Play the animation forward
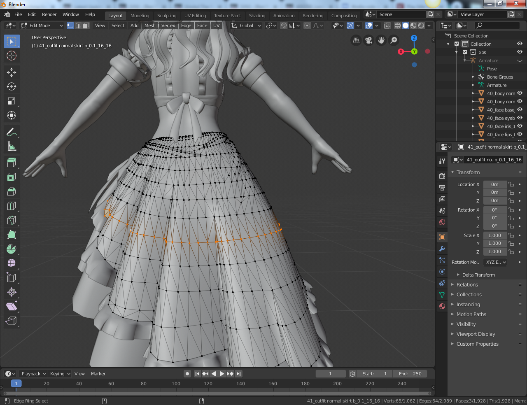The width and height of the screenshot is (527, 405). click(222, 374)
